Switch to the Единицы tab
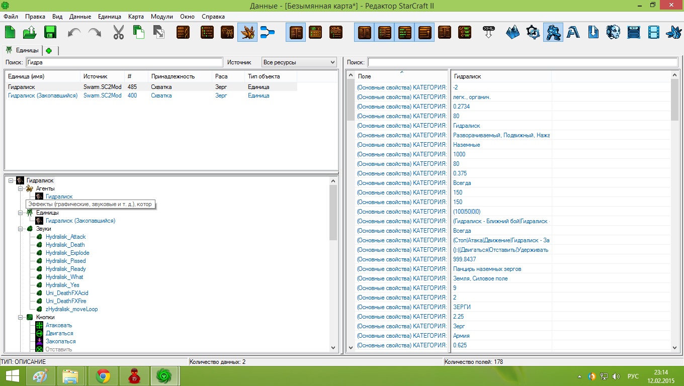The image size is (684, 386). 22,50
